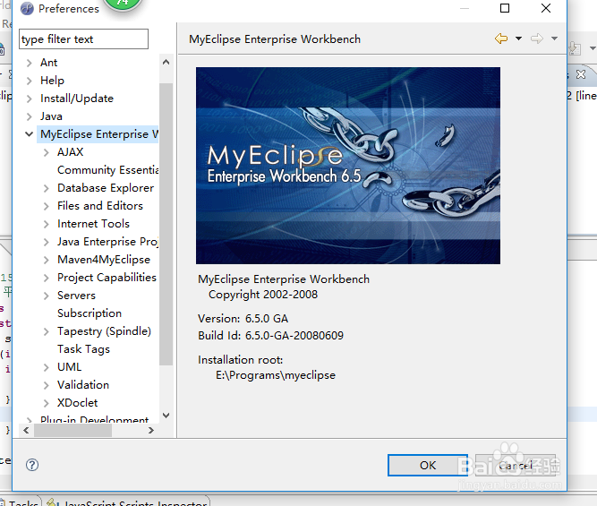Select Validation preference page

(x=83, y=385)
